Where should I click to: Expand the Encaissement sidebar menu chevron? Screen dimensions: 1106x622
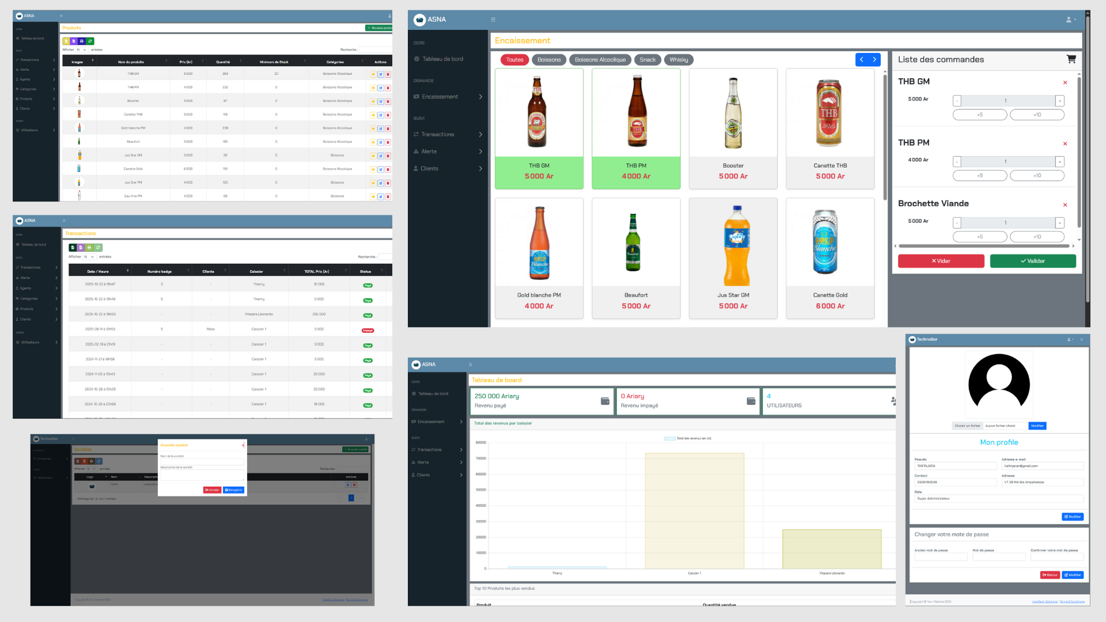point(480,97)
